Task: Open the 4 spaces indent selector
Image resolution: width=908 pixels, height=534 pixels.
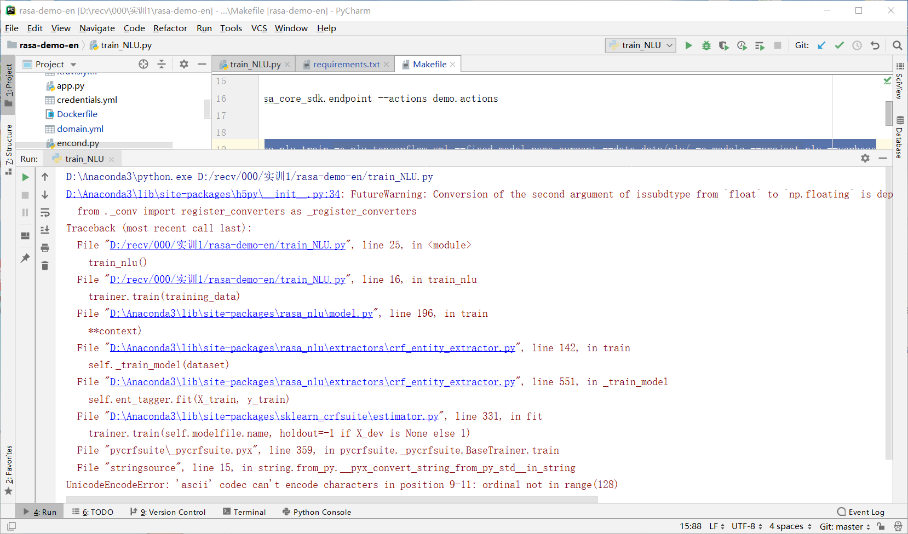Action: [x=790, y=526]
